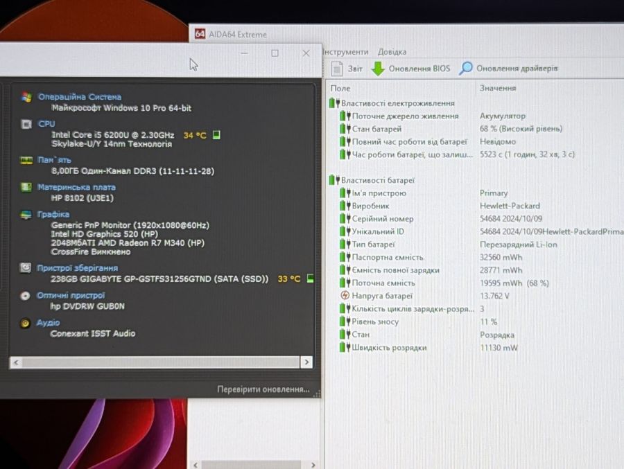Click the HP 8102 (U3E1) motherboard text
The height and width of the screenshot is (469, 624).
tap(83, 197)
